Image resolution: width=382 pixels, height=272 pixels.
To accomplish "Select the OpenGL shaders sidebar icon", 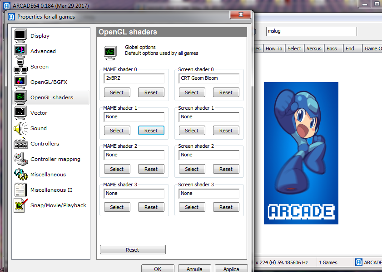I will tap(20, 97).
